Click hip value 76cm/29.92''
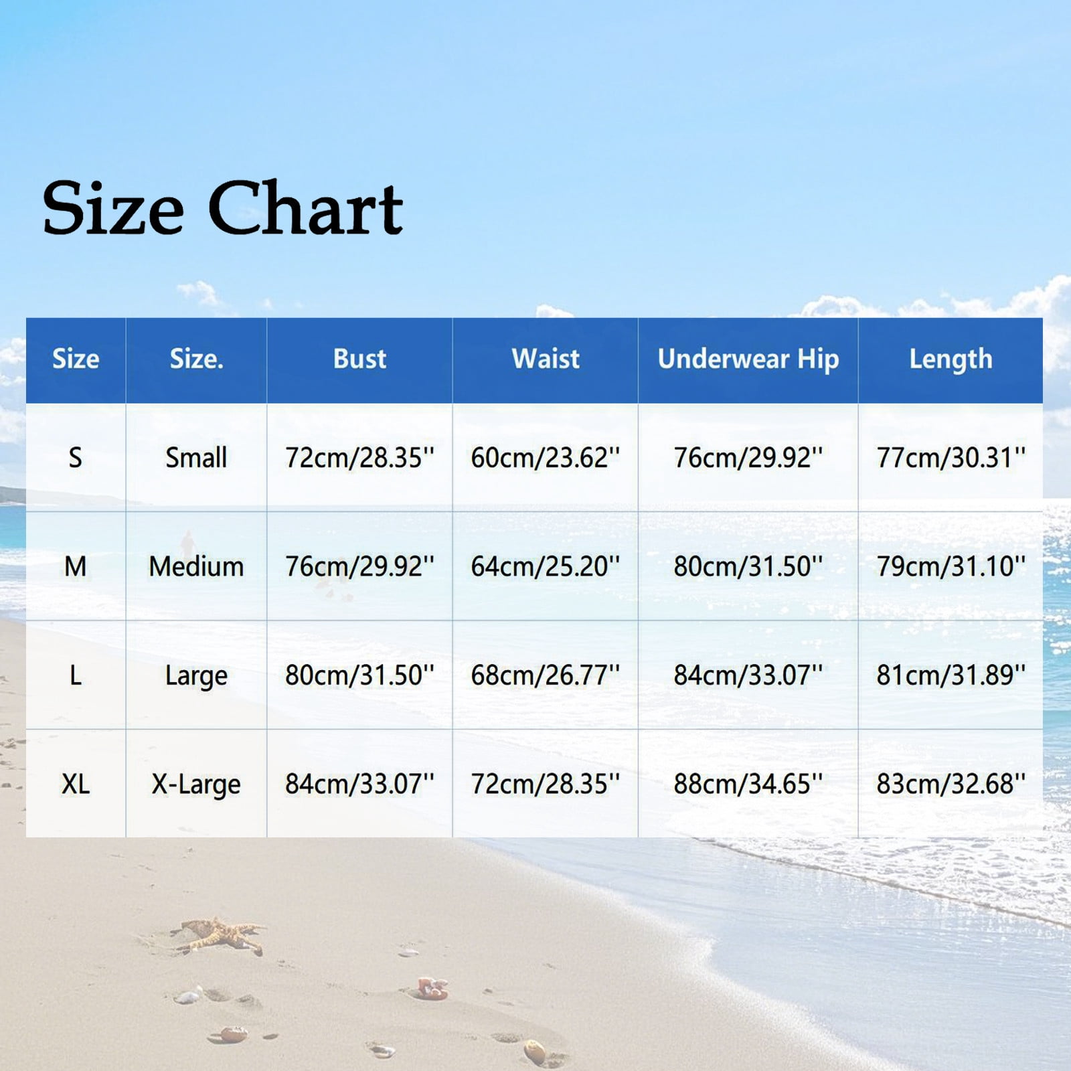1071x1071 pixels. (x=748, y=458)
